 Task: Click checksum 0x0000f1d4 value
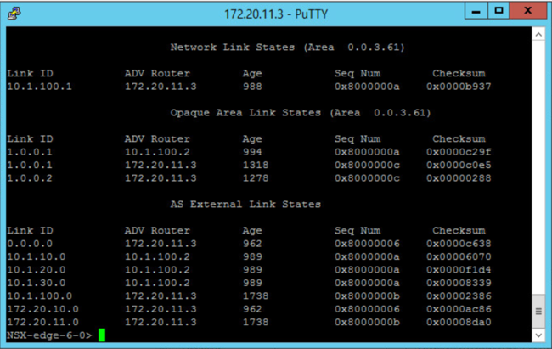(x=459, y=270)
